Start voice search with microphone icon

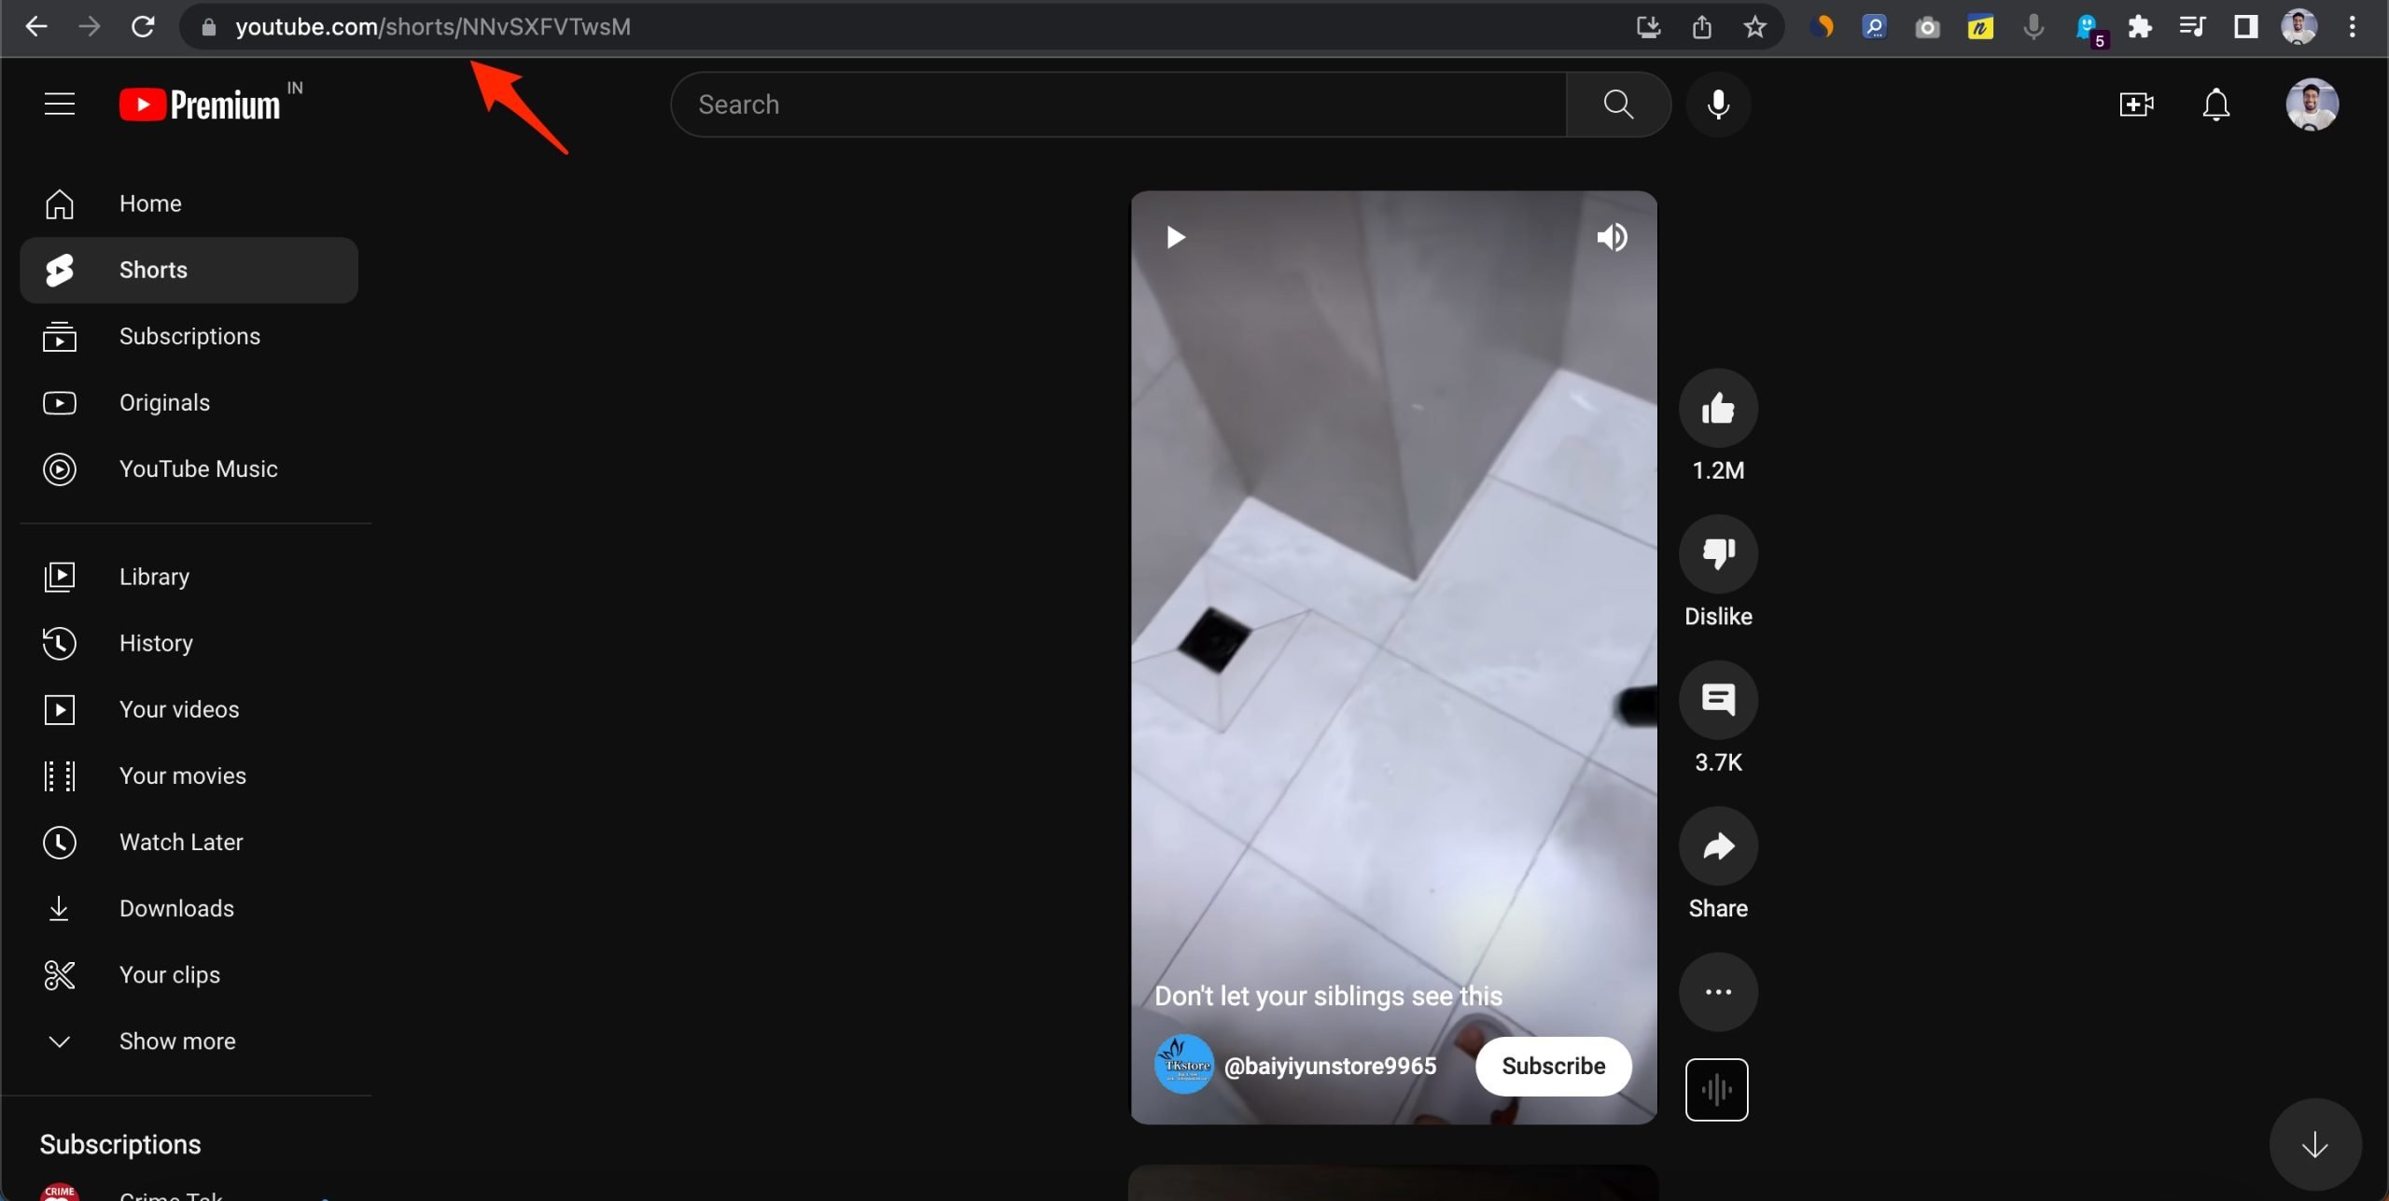(x=1718, y=105)
